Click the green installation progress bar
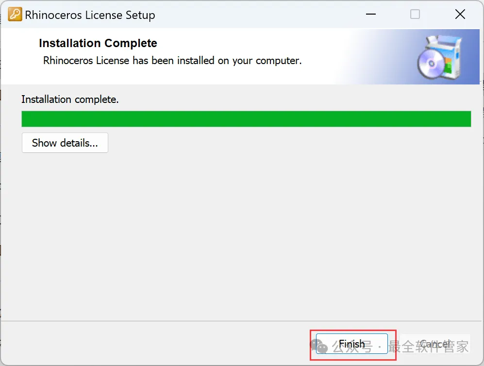 246,119
